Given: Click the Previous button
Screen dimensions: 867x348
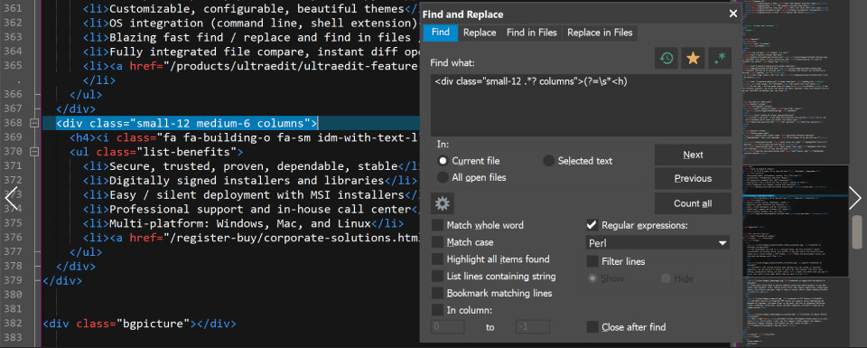Looking at the screenshot, I should [693, 179].
